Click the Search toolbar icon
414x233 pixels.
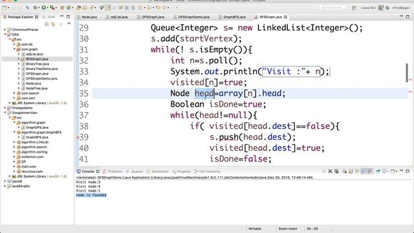92,8
